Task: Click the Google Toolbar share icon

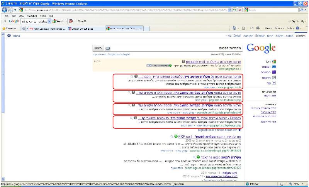Action: click(x=71, y=21)
